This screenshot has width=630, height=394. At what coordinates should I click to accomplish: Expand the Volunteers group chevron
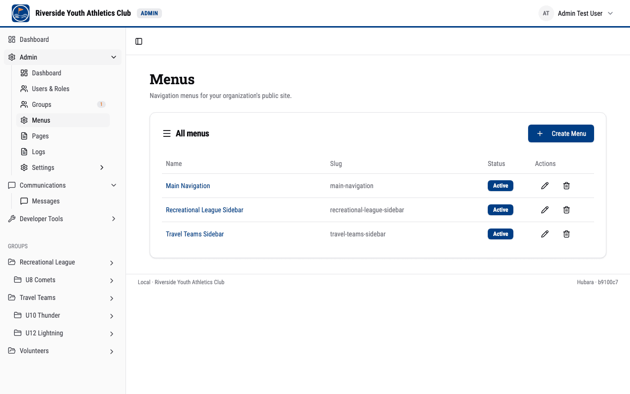(x=112, y=352)
